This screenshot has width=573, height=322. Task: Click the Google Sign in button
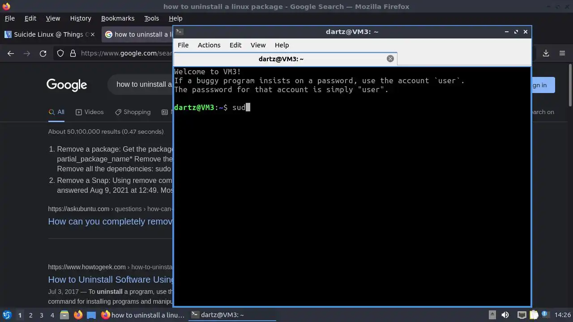(543, 85)
